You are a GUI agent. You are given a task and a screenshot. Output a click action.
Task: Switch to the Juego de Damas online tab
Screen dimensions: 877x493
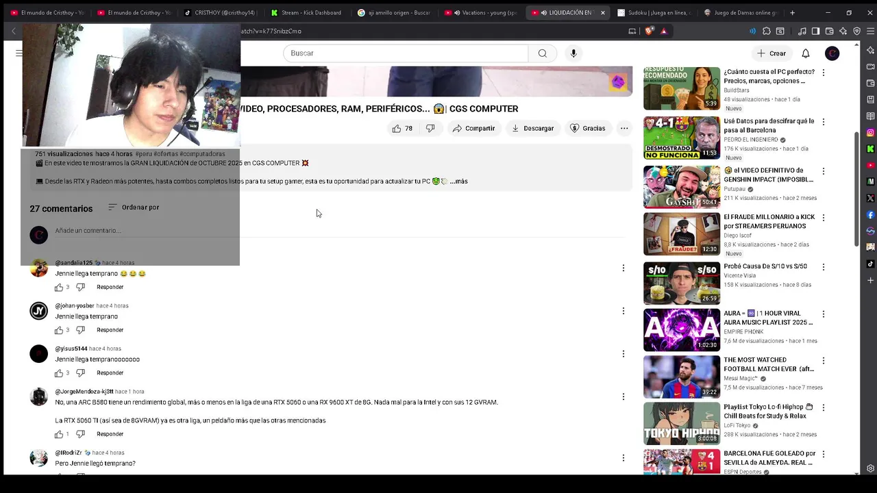(741, 12)
